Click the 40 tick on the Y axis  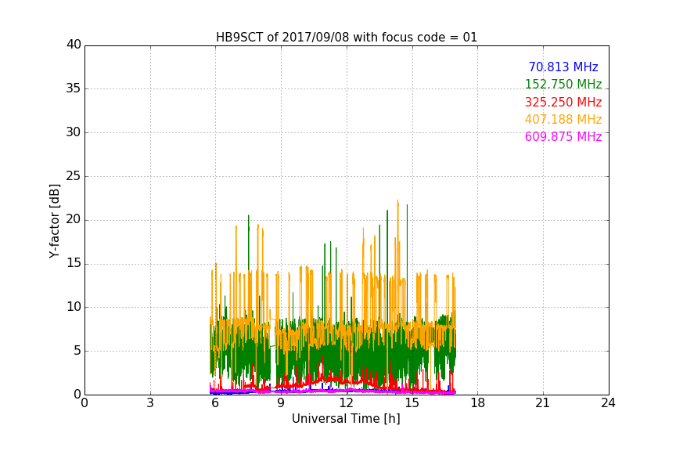[74, 45]
